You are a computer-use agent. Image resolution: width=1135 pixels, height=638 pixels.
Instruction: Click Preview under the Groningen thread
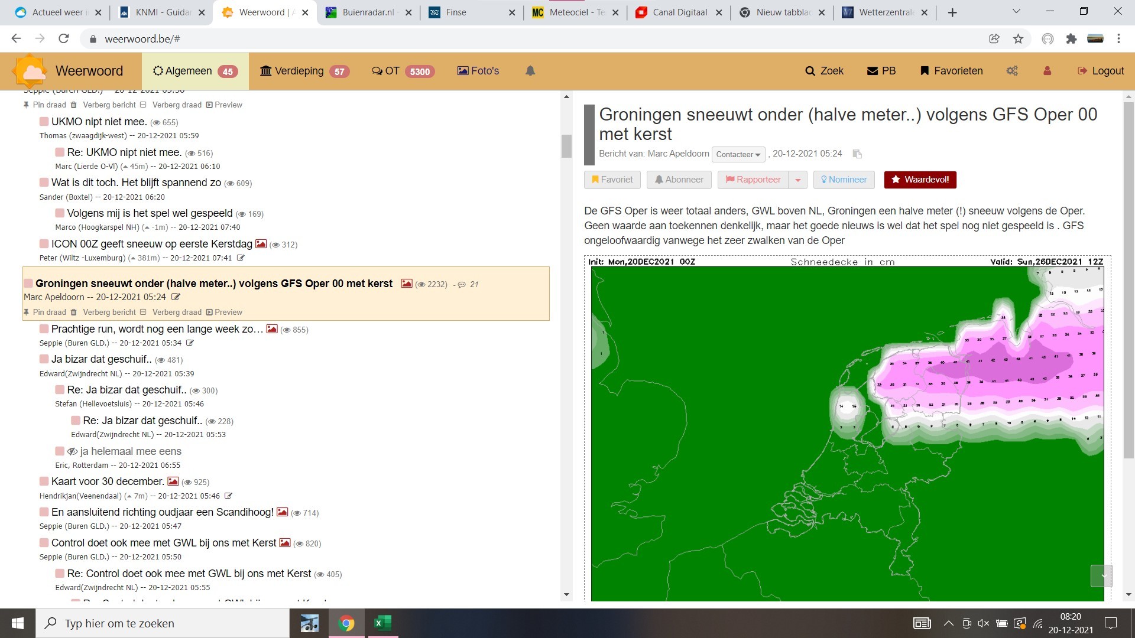point(224,312)
